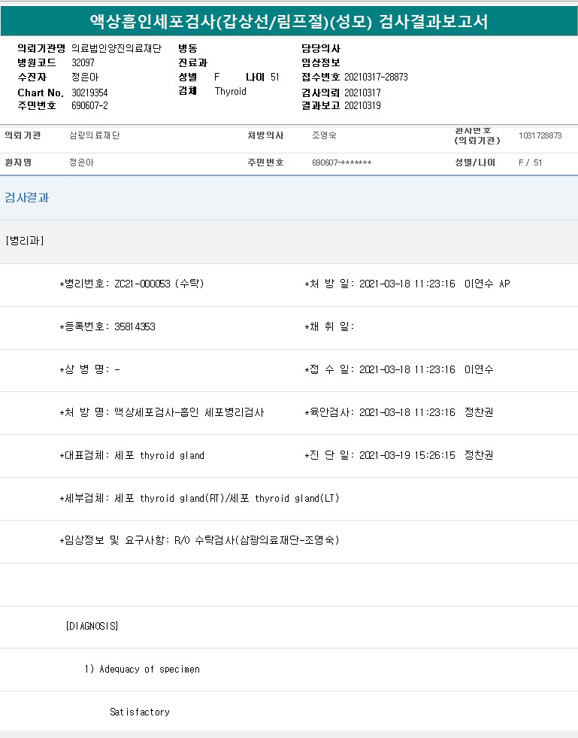Screen dimensions: 578x738
Task: Select masked resident number 690607-*******
Action: [x=341, y=162]
